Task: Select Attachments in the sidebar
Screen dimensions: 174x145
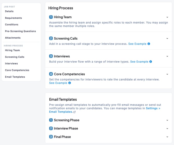Action: pyautogui.click(x=13, y=38)
